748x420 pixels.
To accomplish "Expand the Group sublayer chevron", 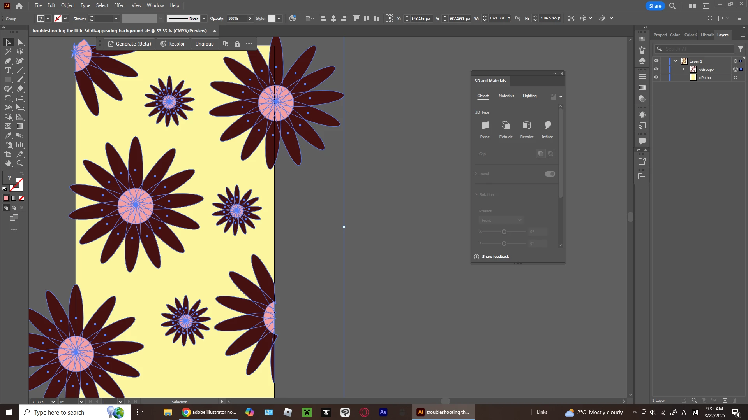I will pyautogui.click(x=684, y=69).
